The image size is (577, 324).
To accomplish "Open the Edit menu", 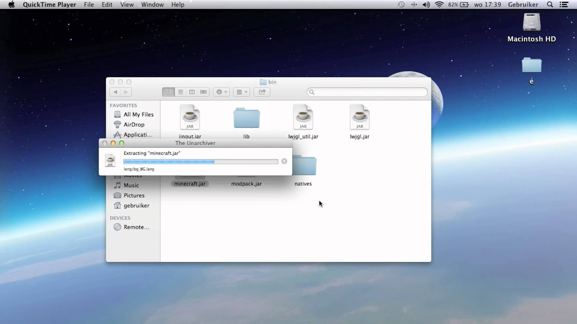I will click(x=107, y=4).
